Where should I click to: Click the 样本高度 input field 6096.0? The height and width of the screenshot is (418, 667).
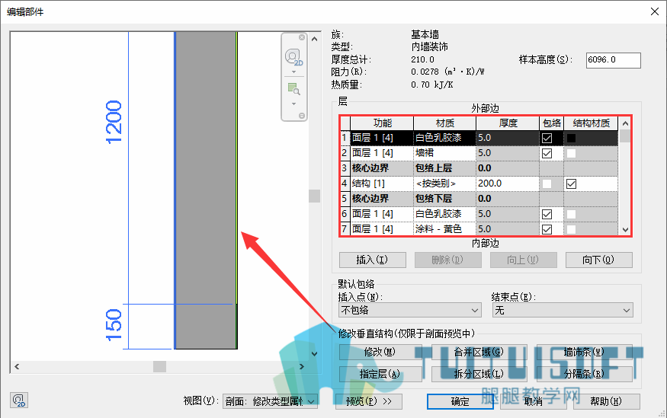pyautogui.click(x=614, y=60)
